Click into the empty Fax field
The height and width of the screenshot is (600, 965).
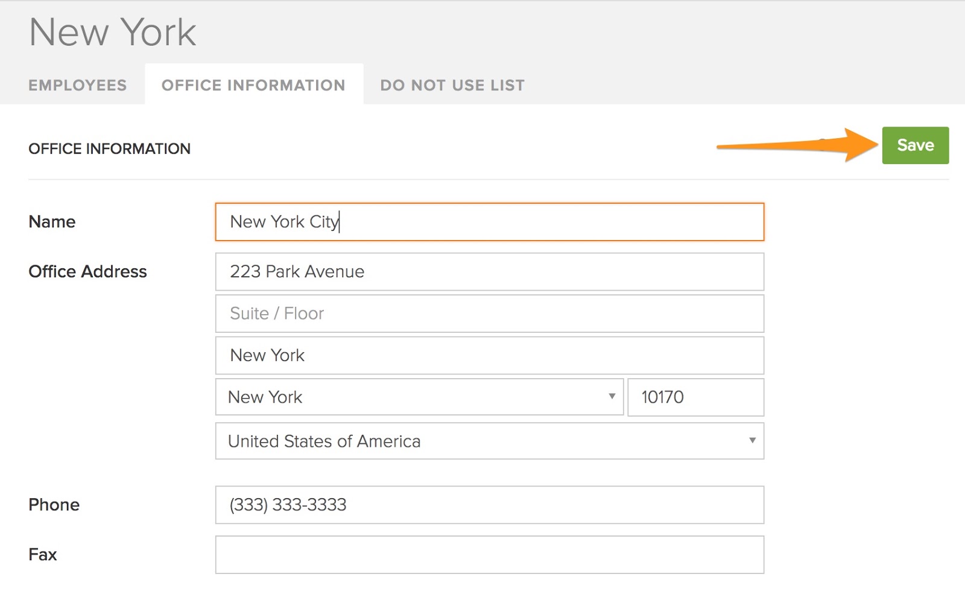[x=489, y=555]
